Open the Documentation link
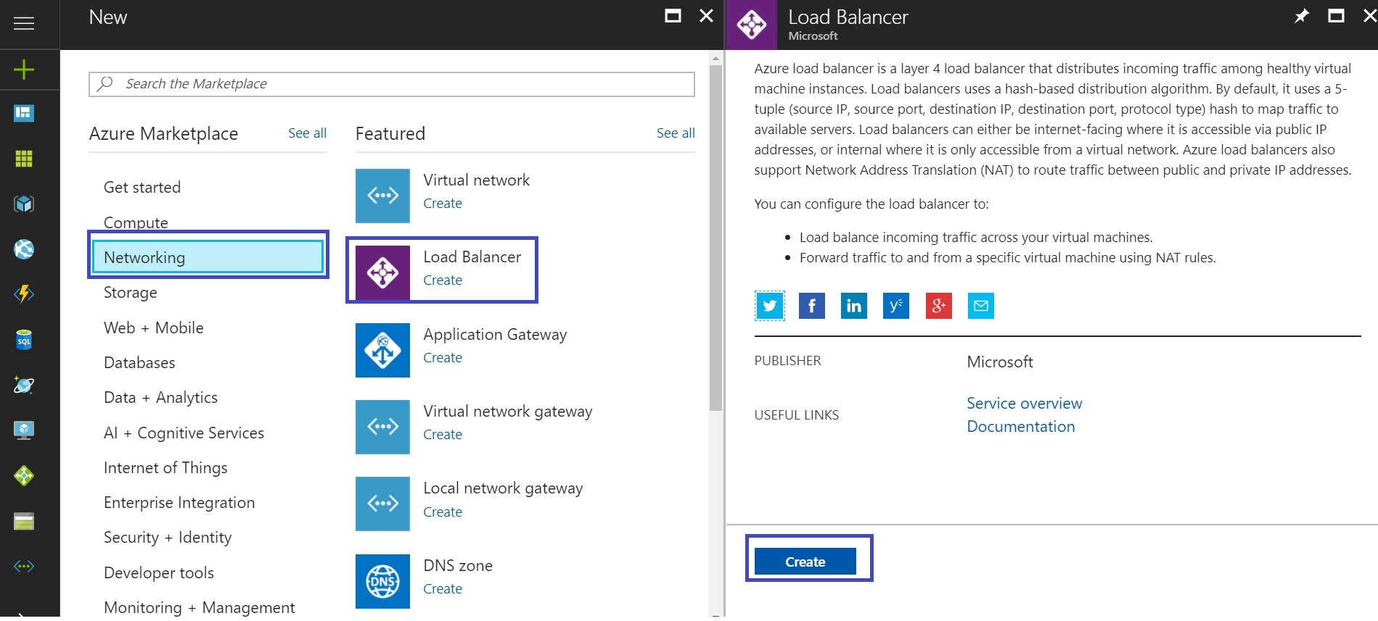This screenshot has height=621, width=1378. click(1020, 427)
